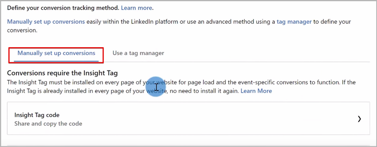Select 'Conversions require the Insight Tag' heading
Viewport: 377px width, 147px height.
tap(62, 73)
